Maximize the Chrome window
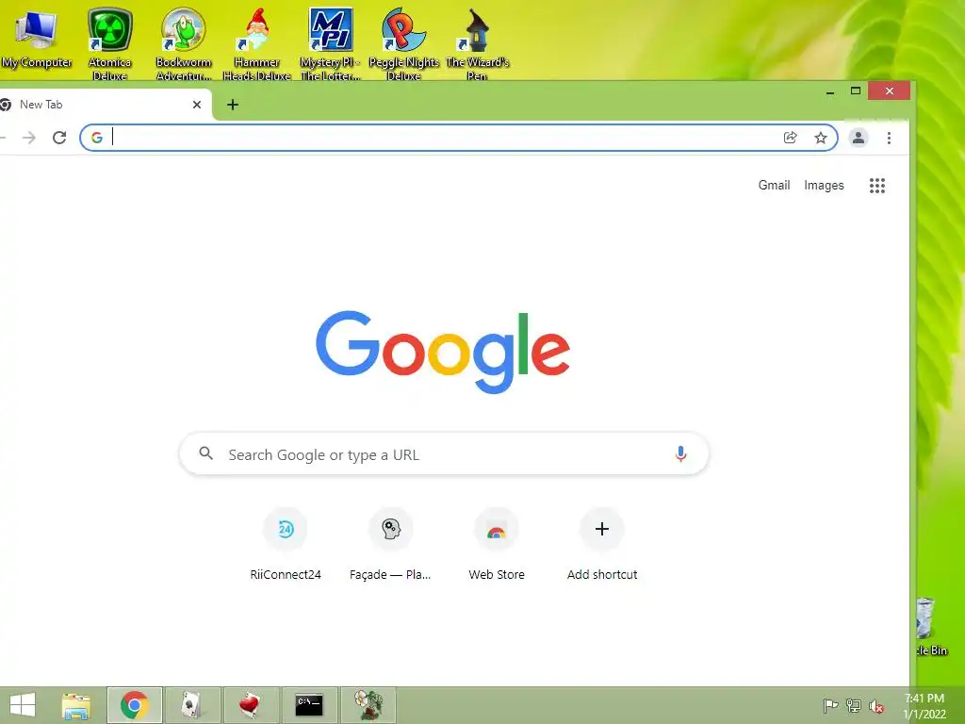This screenshot has width=965, height=724. pyautogui.click(x=856, y=91)
